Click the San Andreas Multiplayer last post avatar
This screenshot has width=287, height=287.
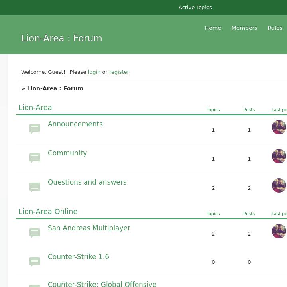pyautogui.click(x=279, y=231)
